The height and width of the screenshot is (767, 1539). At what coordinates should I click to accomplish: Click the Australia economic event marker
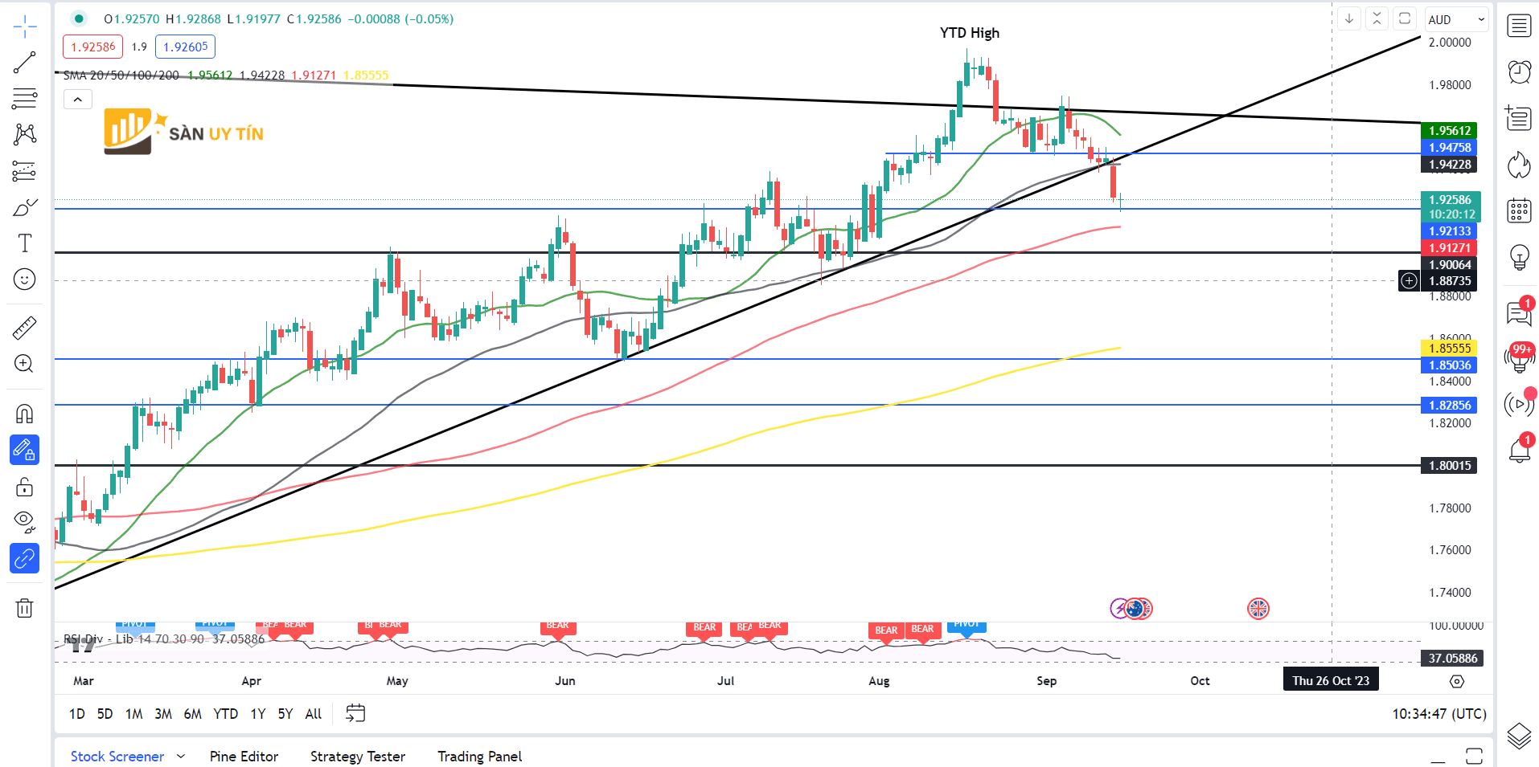(1135, 609)
